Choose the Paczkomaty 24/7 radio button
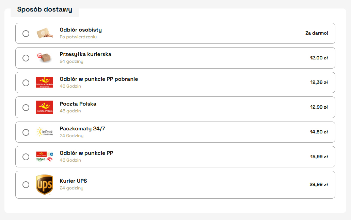The height and width of the screenshot is (220, 351). click(x=26, y=132)
